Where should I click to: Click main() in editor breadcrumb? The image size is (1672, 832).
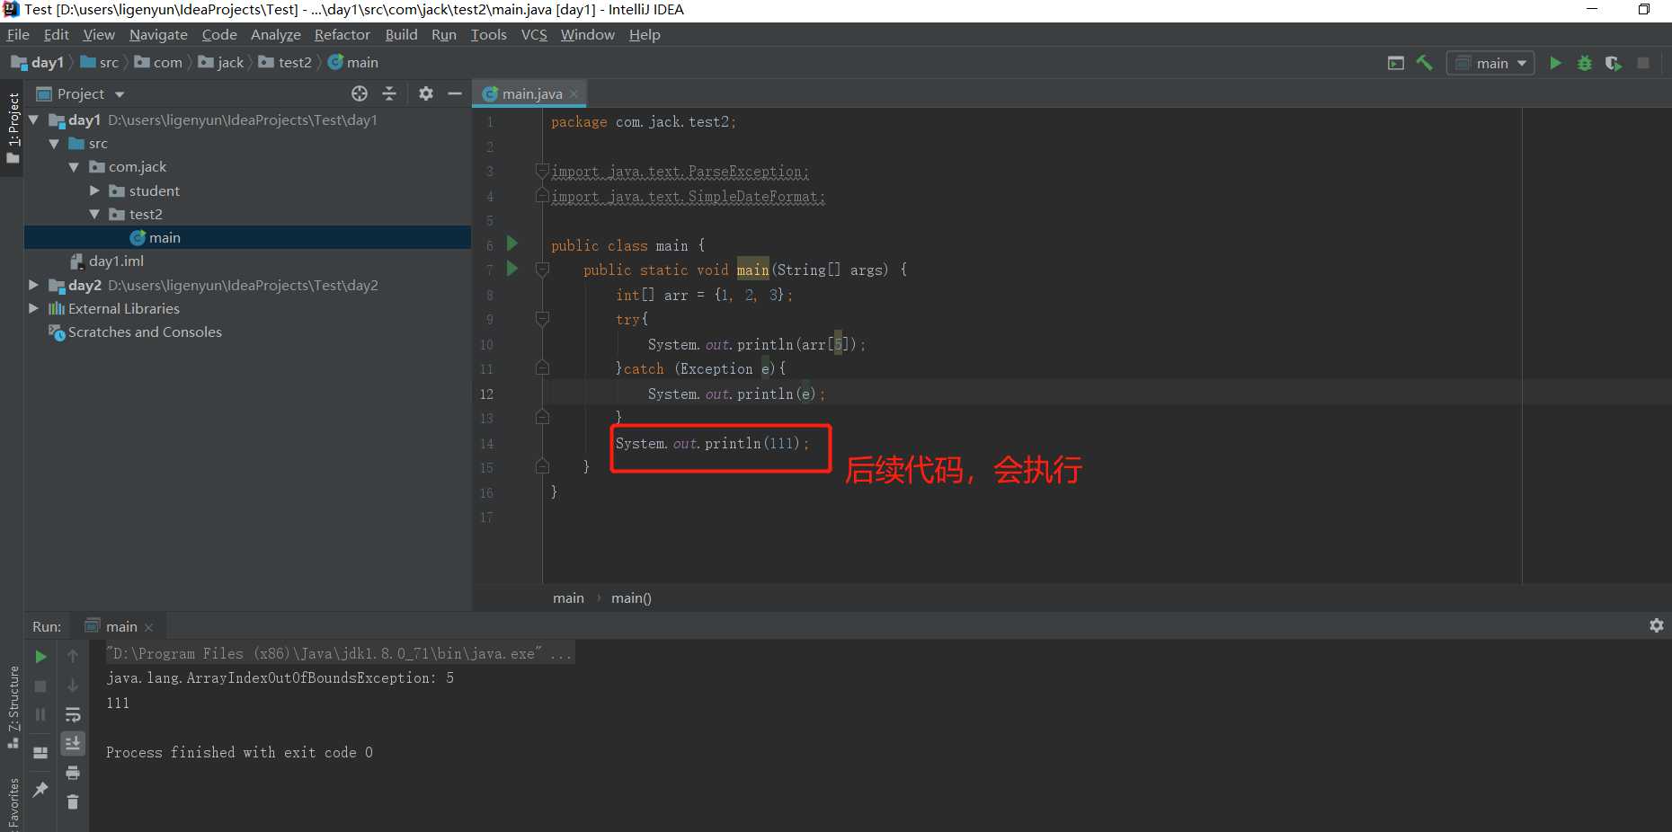(x=631, y=597)
